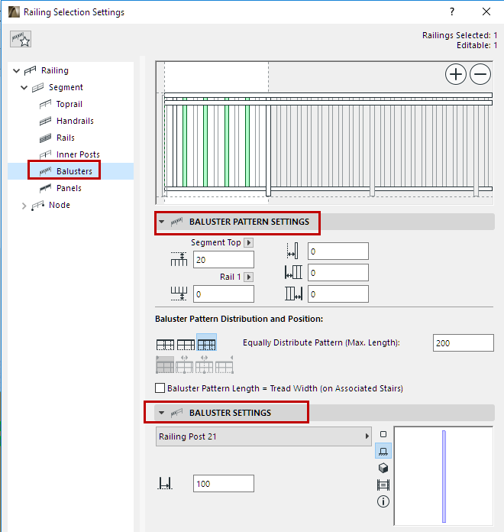This screenshot has height=532, width=504.
Task: Open Rail 1 reference popup arrow
Action: pyautogui.click(x=249, y=277)
